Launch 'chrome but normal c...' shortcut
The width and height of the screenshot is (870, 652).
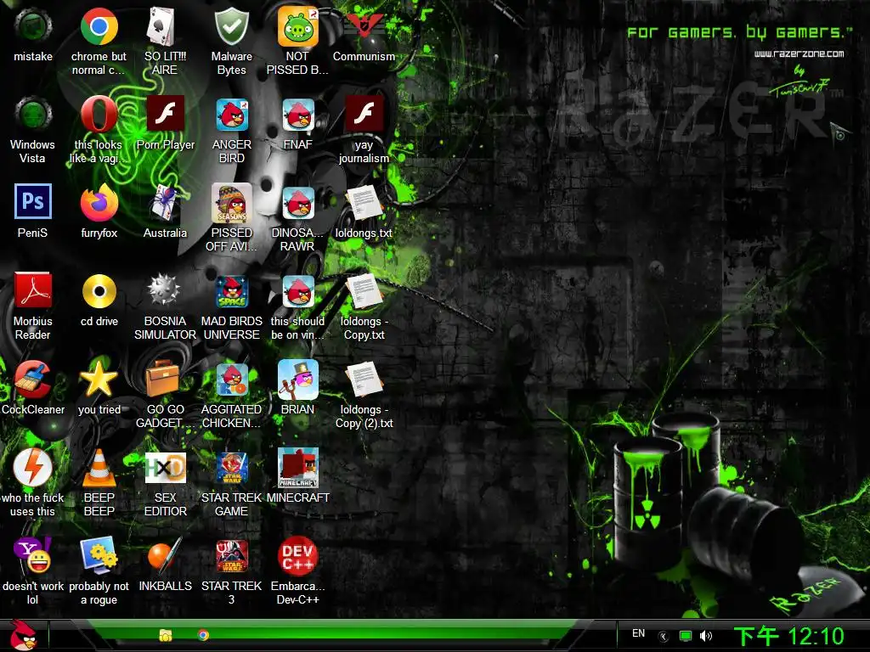pyautogui.click(x=99, y=26)
